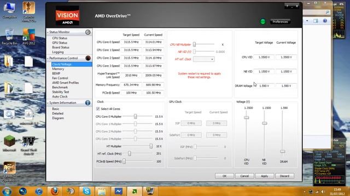Show hidden system tray icons
Image resolution: width=350 pixels, height=196 pixels.
point(305,192)
